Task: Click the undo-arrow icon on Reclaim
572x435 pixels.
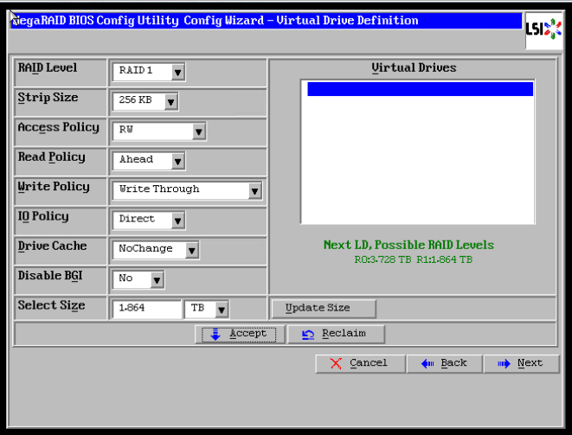Action: (308, 335)
